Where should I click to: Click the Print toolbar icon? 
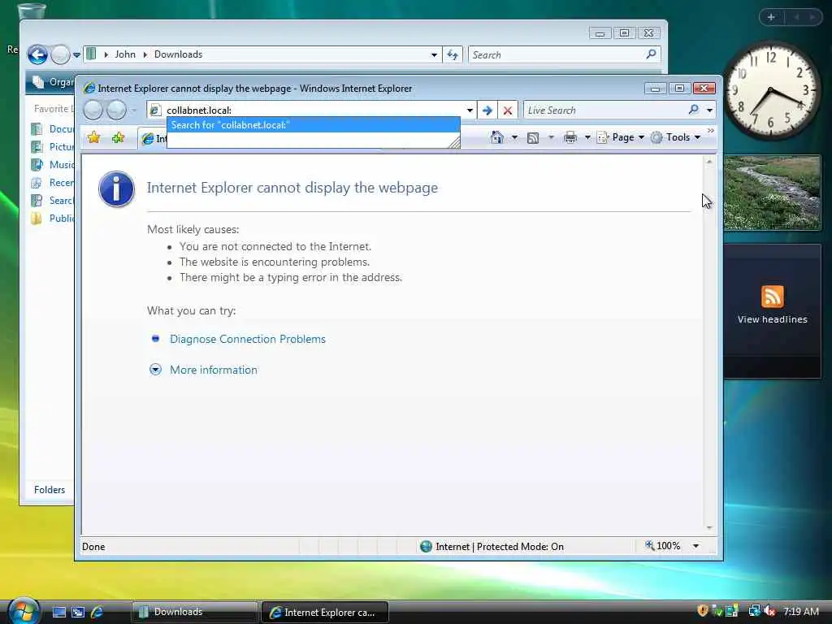[x=570, y=138]
